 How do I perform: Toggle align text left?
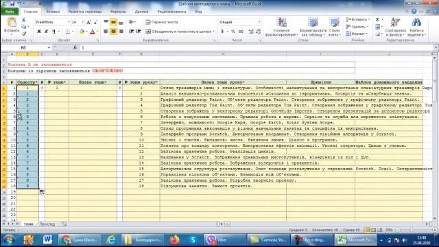[x=106, y=32]
